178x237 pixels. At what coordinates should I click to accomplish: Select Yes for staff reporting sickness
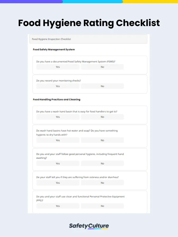coord(58,183)
